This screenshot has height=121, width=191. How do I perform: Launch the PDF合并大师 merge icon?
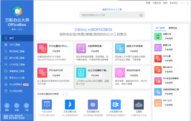click(42, 73)
